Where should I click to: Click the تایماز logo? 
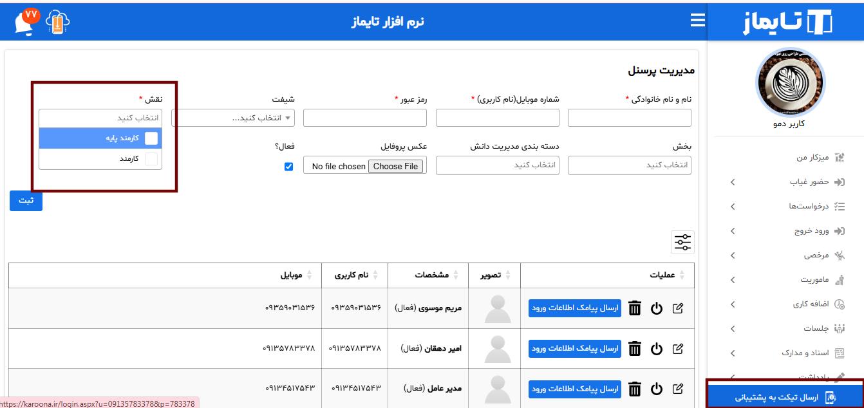pos(787,22)
